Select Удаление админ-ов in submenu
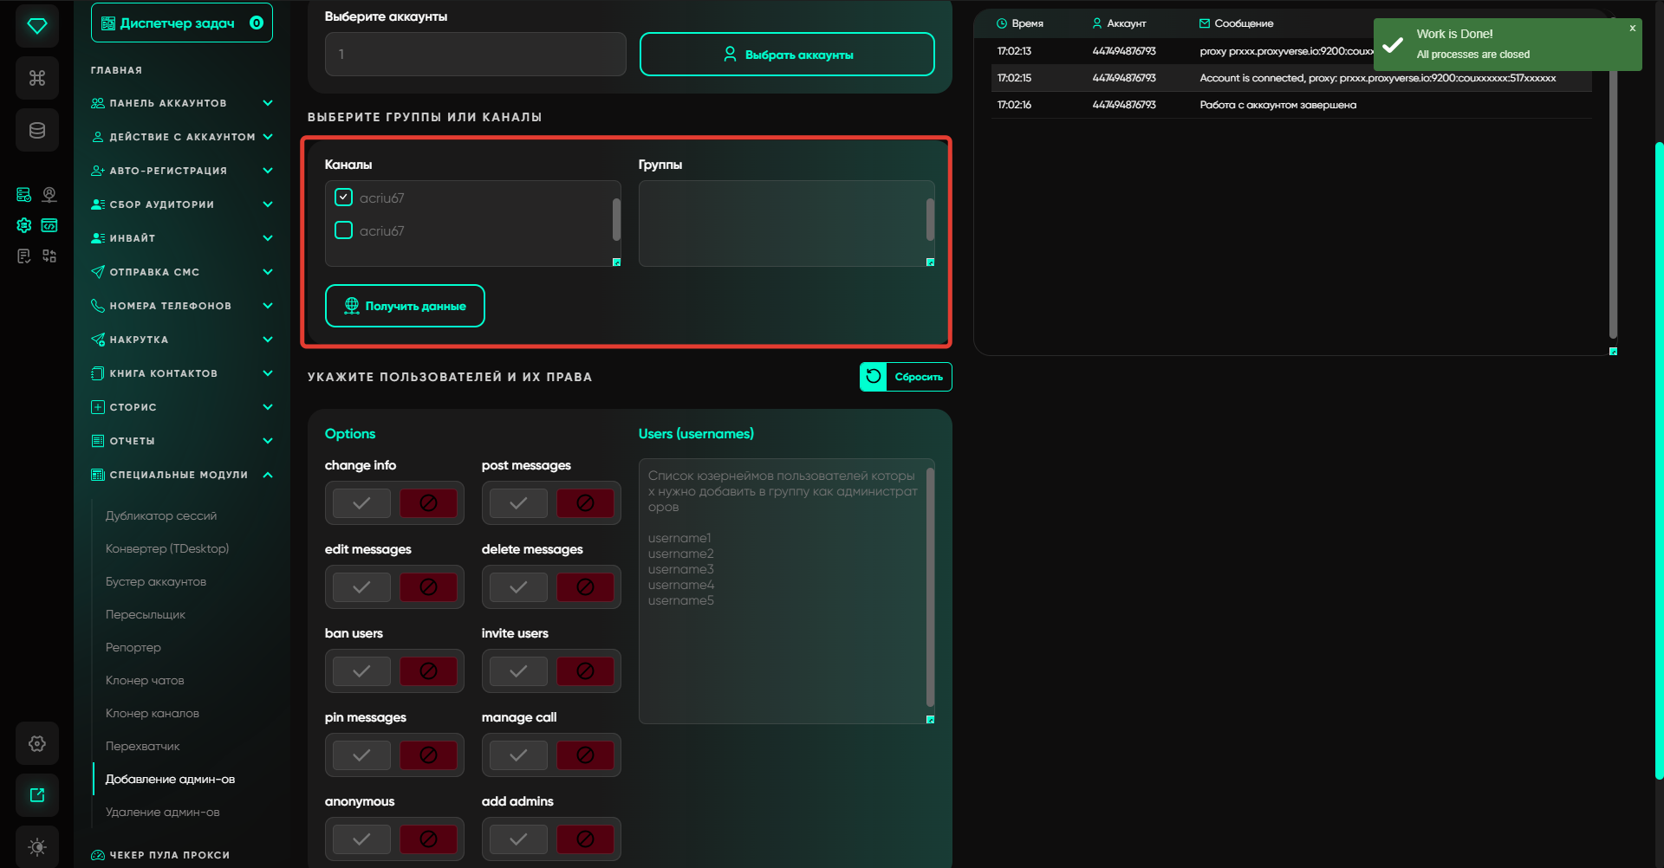The image size is (1664, 868). (x=163, y=812)
